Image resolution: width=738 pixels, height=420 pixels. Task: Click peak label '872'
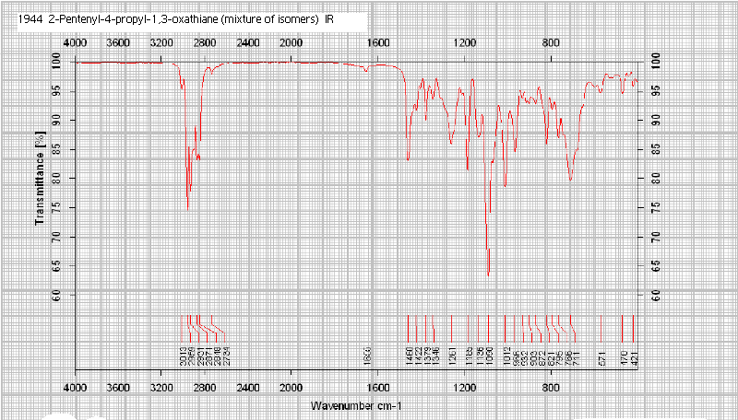click(541, 358)
